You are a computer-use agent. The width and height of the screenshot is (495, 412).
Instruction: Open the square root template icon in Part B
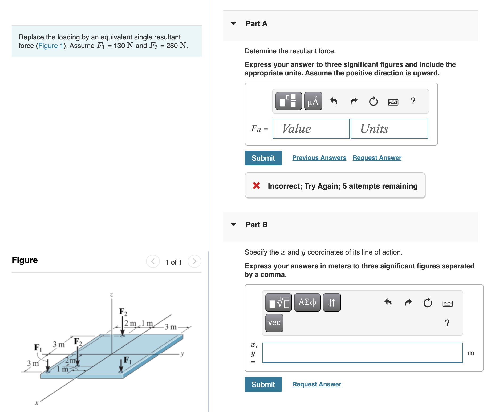click(x=279, y=302)
